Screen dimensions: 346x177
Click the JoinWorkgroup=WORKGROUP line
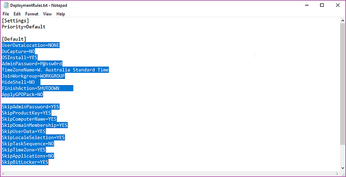coord(33,76)
